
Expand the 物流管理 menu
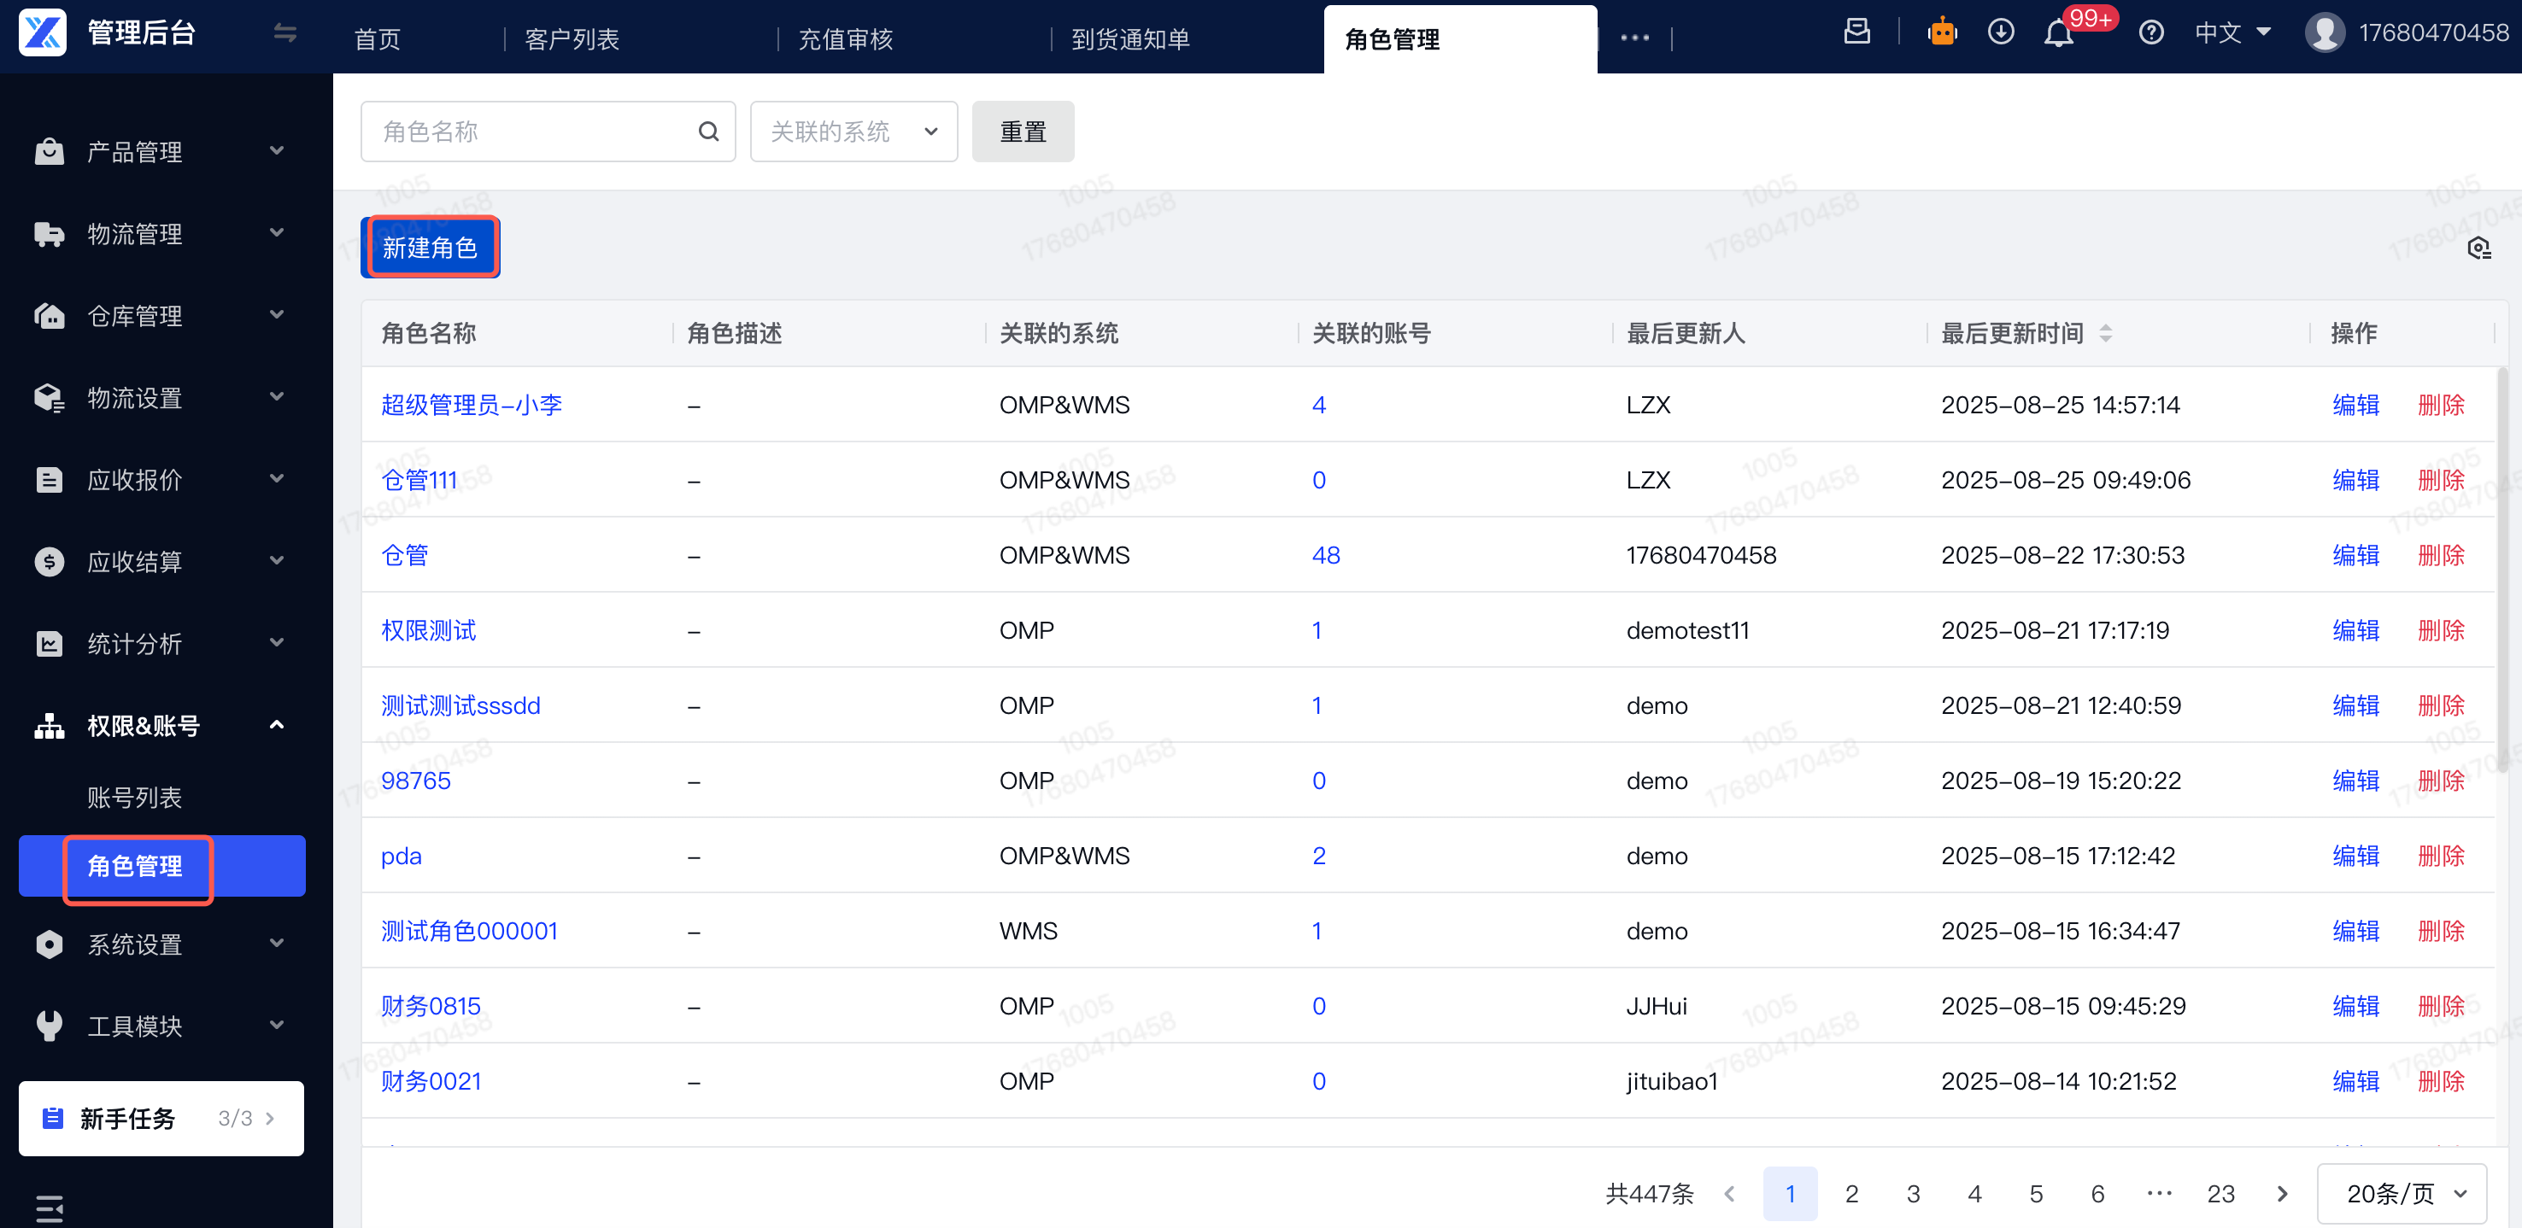click(277, 233)
